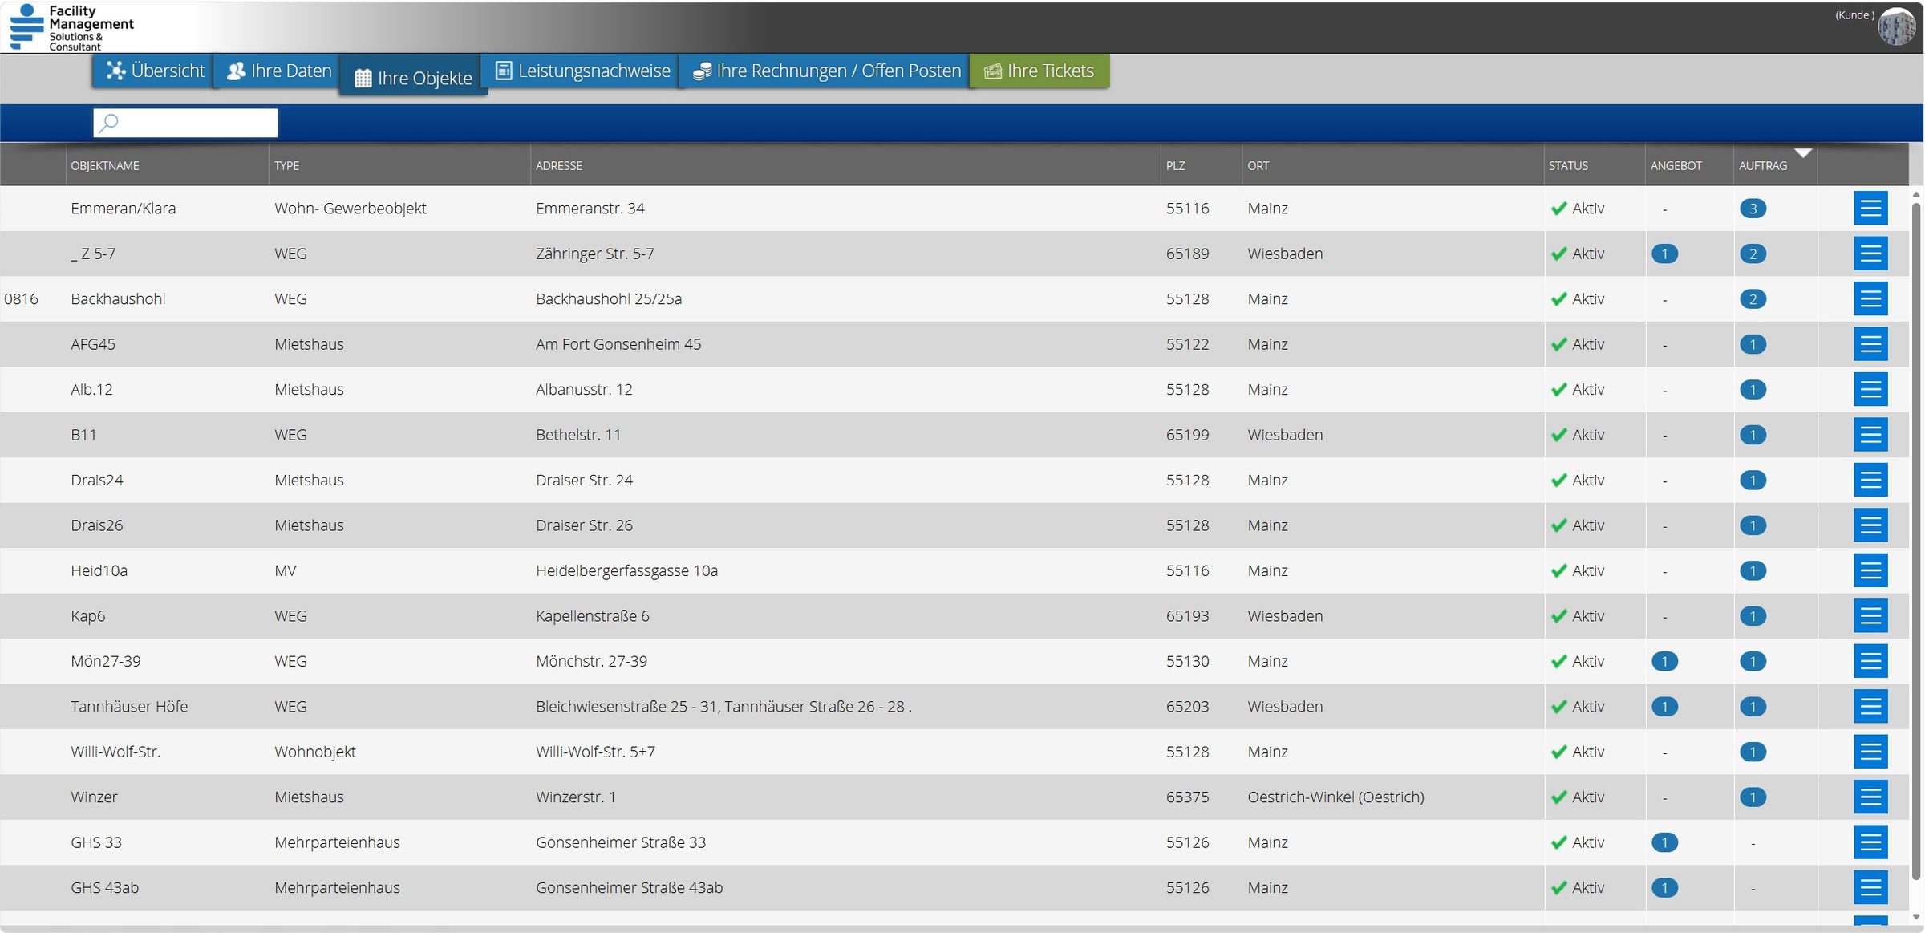The height and width of the screenshot is (933, 1925).
Task: Open hamburger menu for Willi-Wolf-Str. row
Action: 1870,752
